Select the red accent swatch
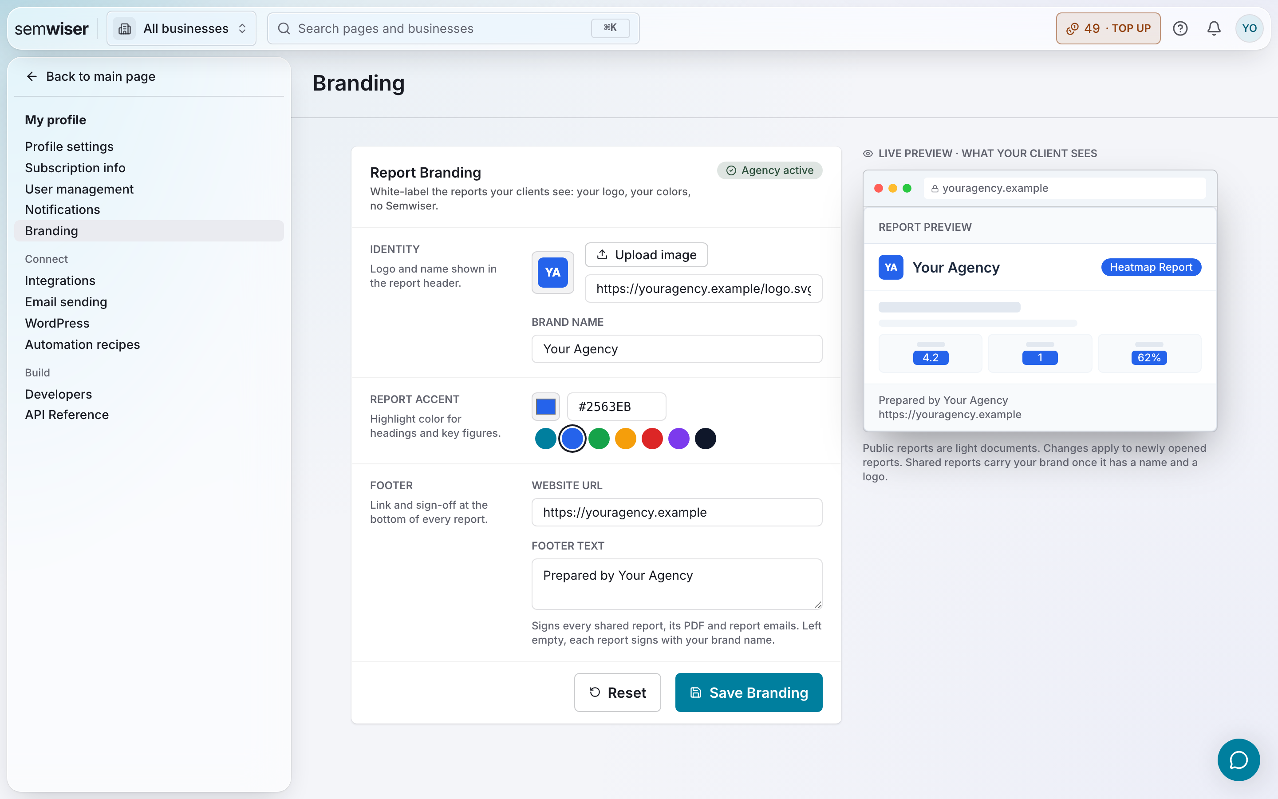Image resolution: width=1278 pixels, height=799 pixels. (652, 439)
